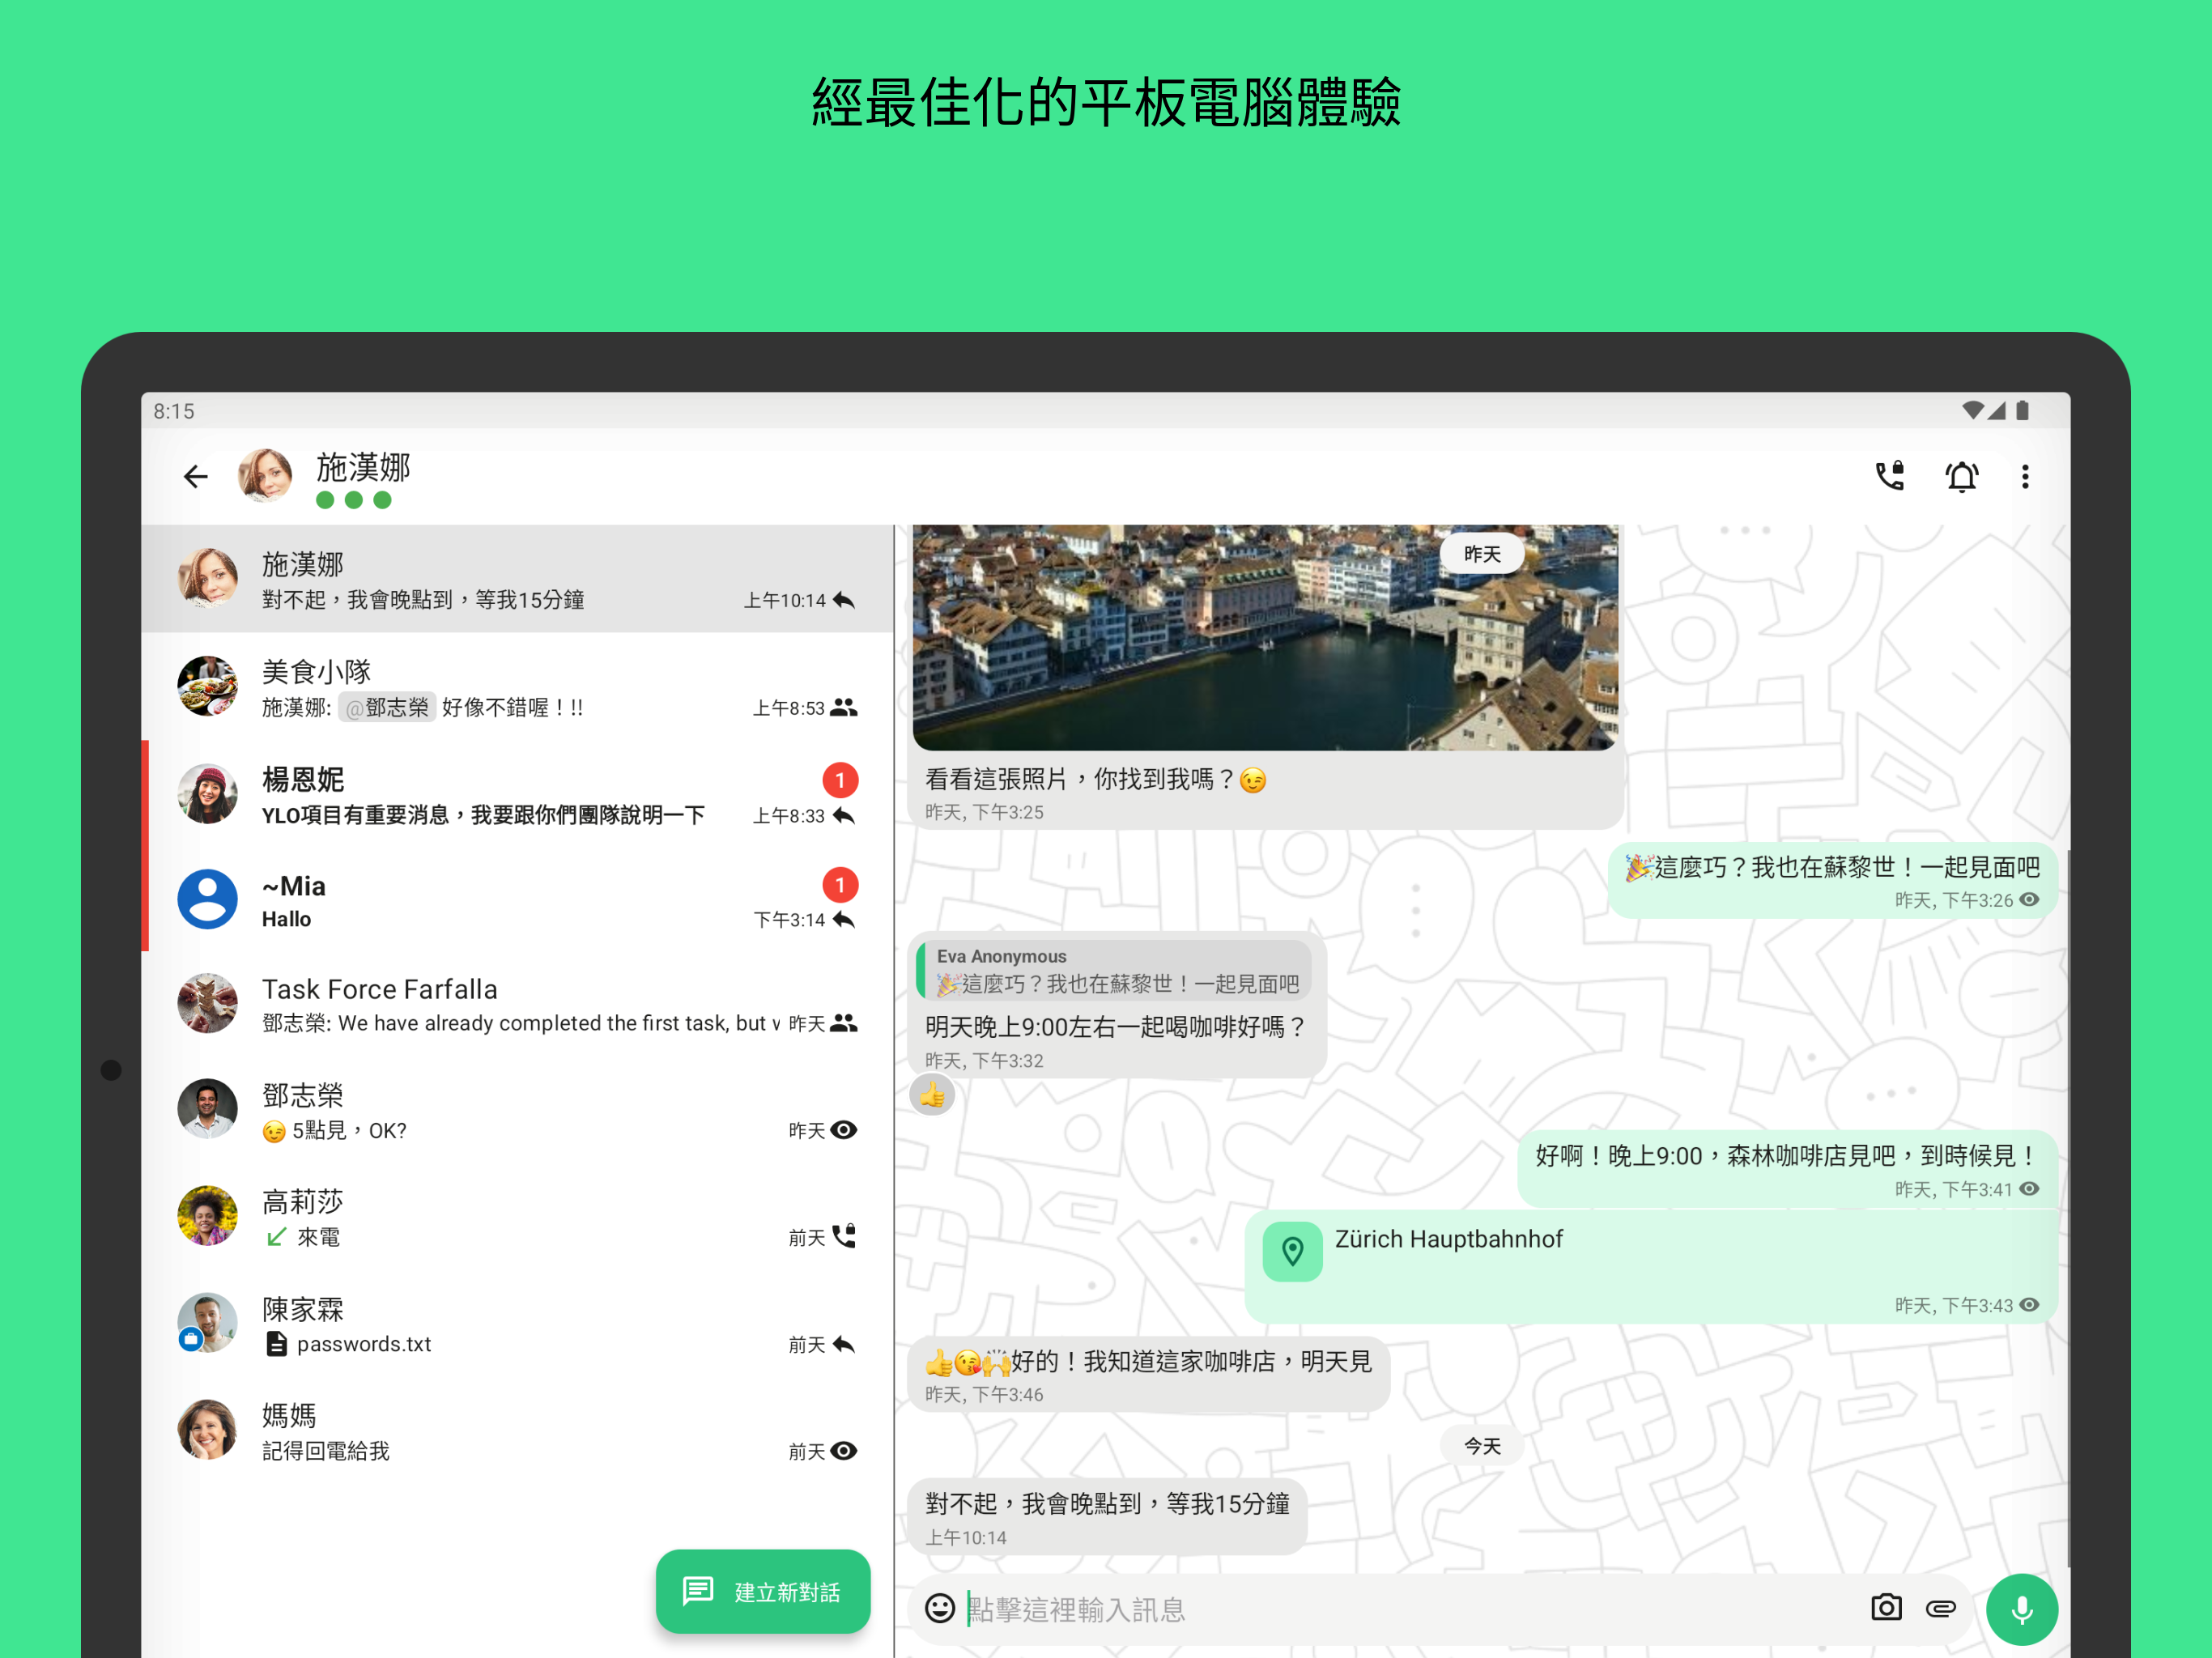Tap the unread badge on ~Mia
Screen dimensions: 2212x1658
pyautogui.click(x=840, y=885)
